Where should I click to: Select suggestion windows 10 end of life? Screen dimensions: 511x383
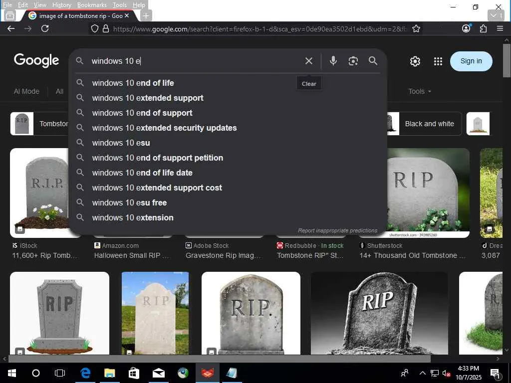pos(228,83)
